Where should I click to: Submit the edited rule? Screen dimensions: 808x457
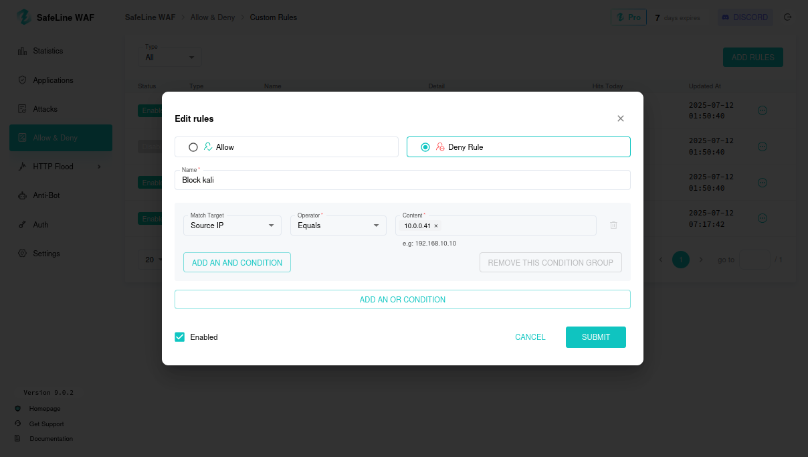tap(596, 337)
